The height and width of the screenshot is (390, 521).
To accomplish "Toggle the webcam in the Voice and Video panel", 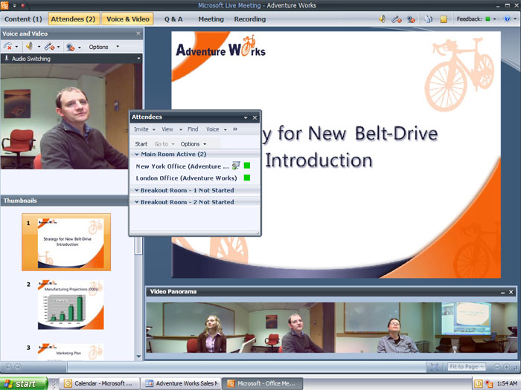I will click(70, 47).
